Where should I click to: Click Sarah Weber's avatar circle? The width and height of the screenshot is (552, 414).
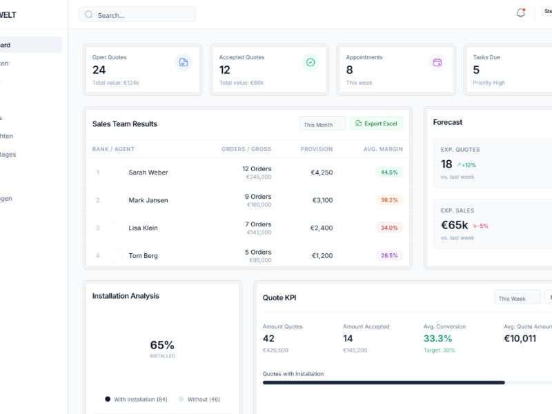click(x=116, y=172)
